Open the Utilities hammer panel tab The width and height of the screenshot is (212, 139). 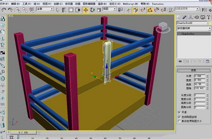pos(209,17)
